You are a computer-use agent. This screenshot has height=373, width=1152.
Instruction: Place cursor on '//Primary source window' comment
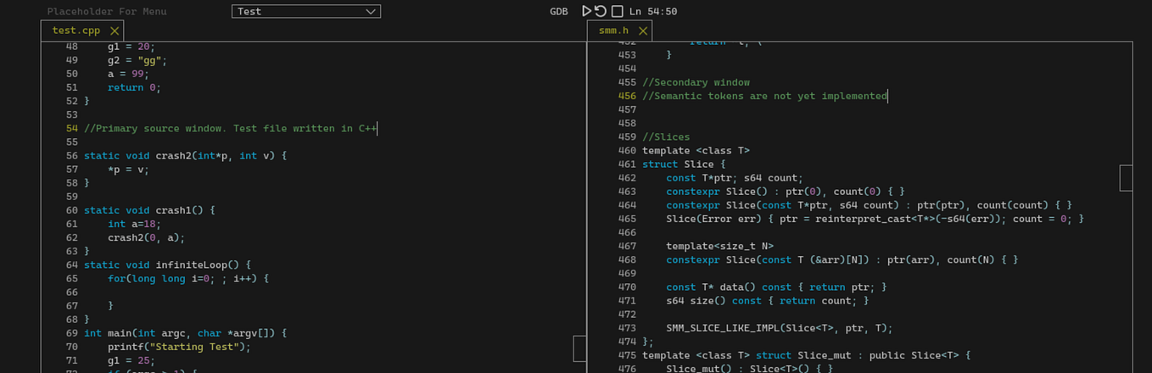(230, 129)
